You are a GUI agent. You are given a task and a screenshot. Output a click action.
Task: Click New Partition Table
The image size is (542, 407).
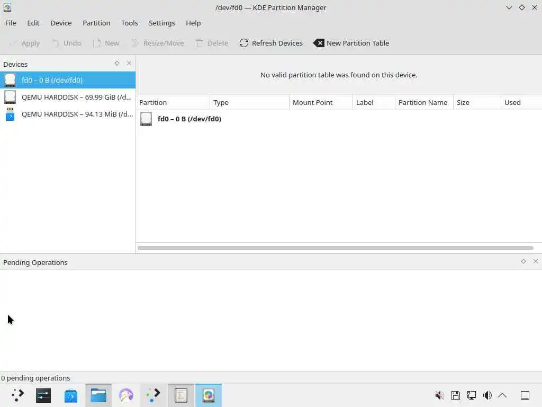click(x=351, y=43)
